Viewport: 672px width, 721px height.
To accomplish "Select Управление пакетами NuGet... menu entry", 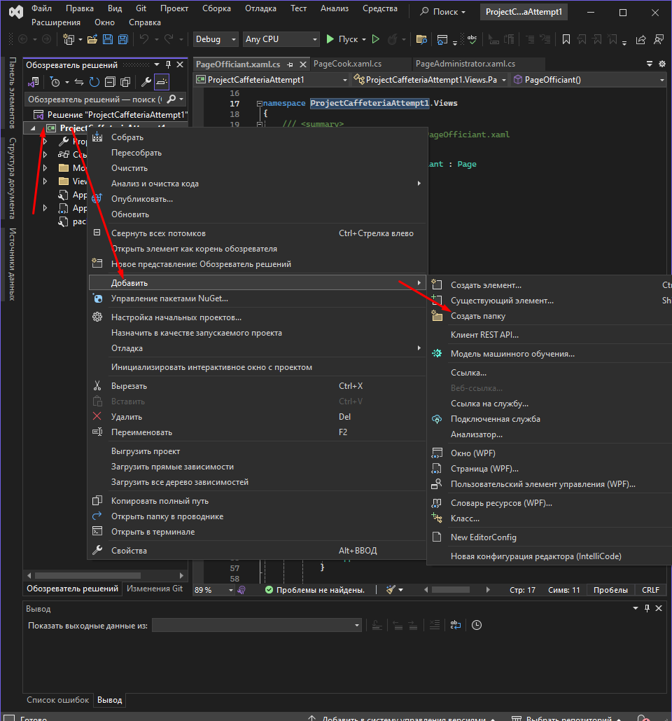I will (x=169, y=298).
